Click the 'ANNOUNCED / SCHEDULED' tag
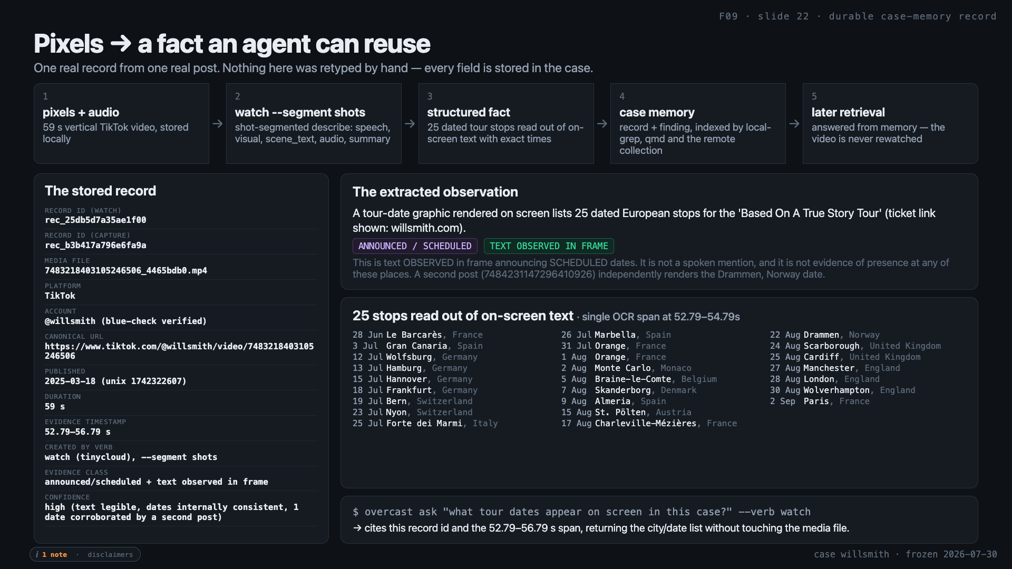The image size is (1012, 569). point(415,246)
